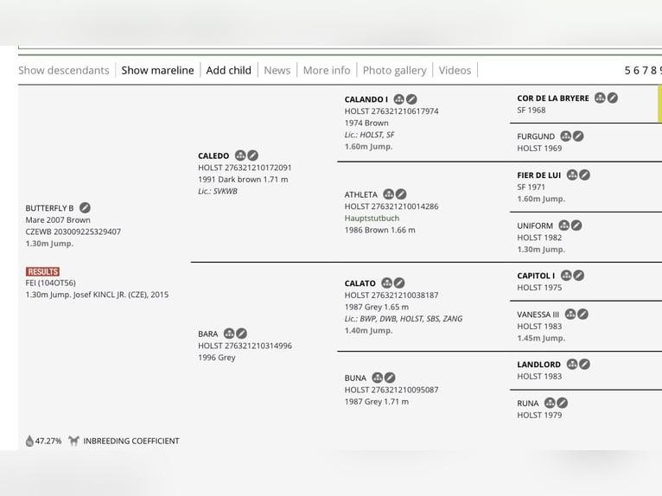This screenshot has width=662, height=496.
Task: Click the blood drop percentage icon
Action: coord(29,441)
